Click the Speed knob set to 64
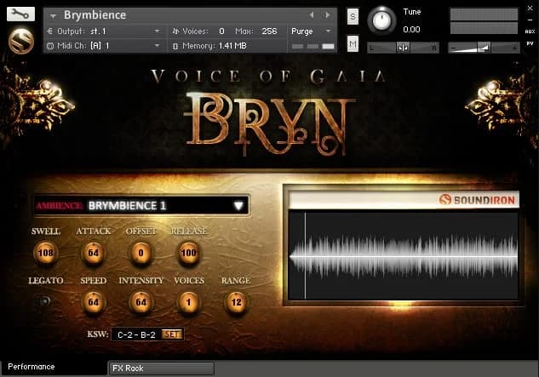 (93, 302)
